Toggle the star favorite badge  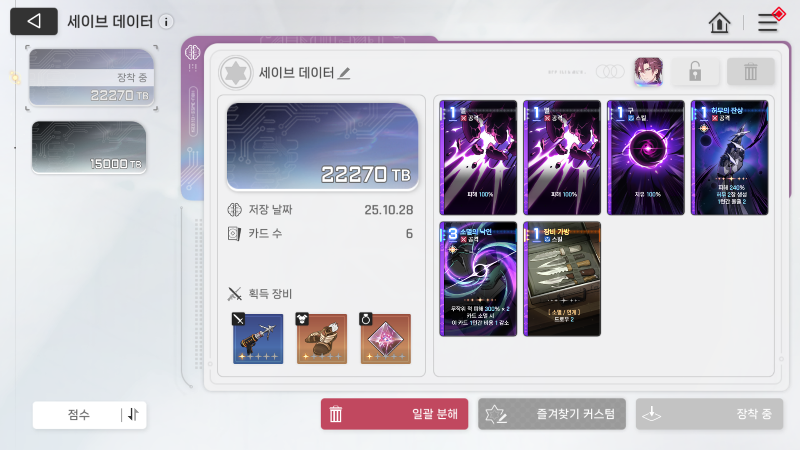click(235, 73)
